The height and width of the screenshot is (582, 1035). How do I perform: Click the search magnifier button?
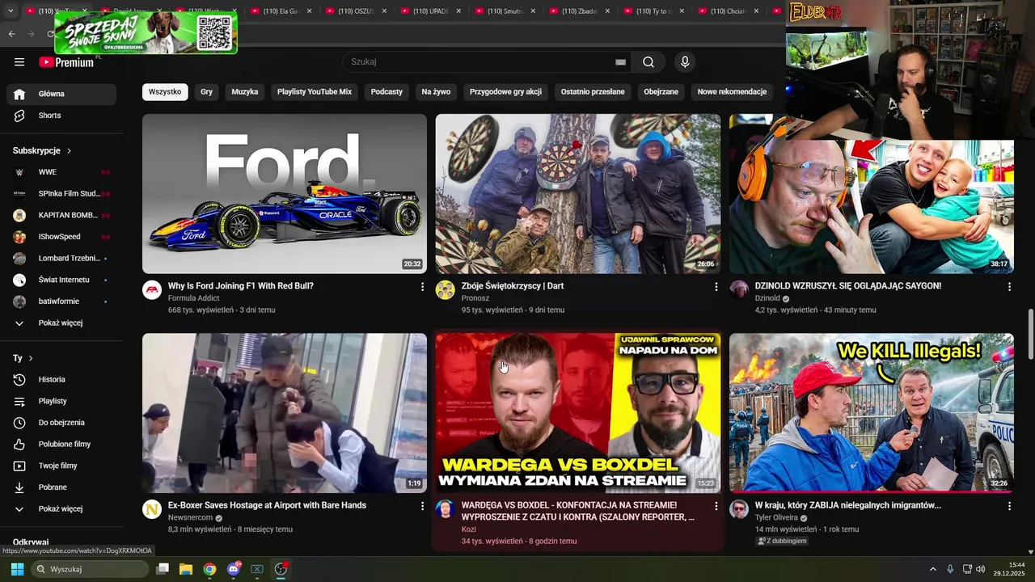click(648, 62)
